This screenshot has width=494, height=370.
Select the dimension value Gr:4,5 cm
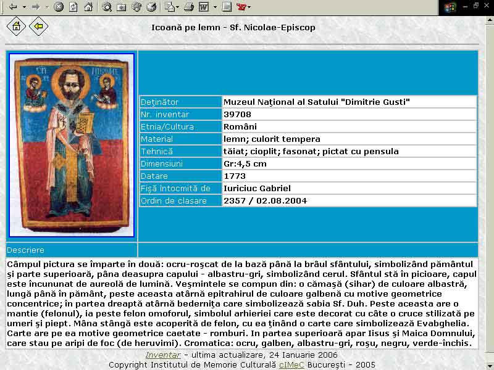(x=245, y=164)
